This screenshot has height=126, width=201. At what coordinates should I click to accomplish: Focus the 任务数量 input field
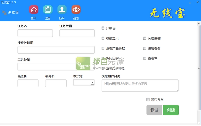click(77, 33)
